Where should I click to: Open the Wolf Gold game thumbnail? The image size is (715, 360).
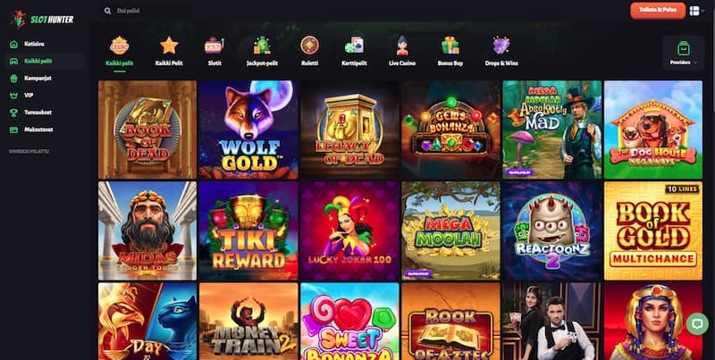pyautogui.click(x=248, y=130)
